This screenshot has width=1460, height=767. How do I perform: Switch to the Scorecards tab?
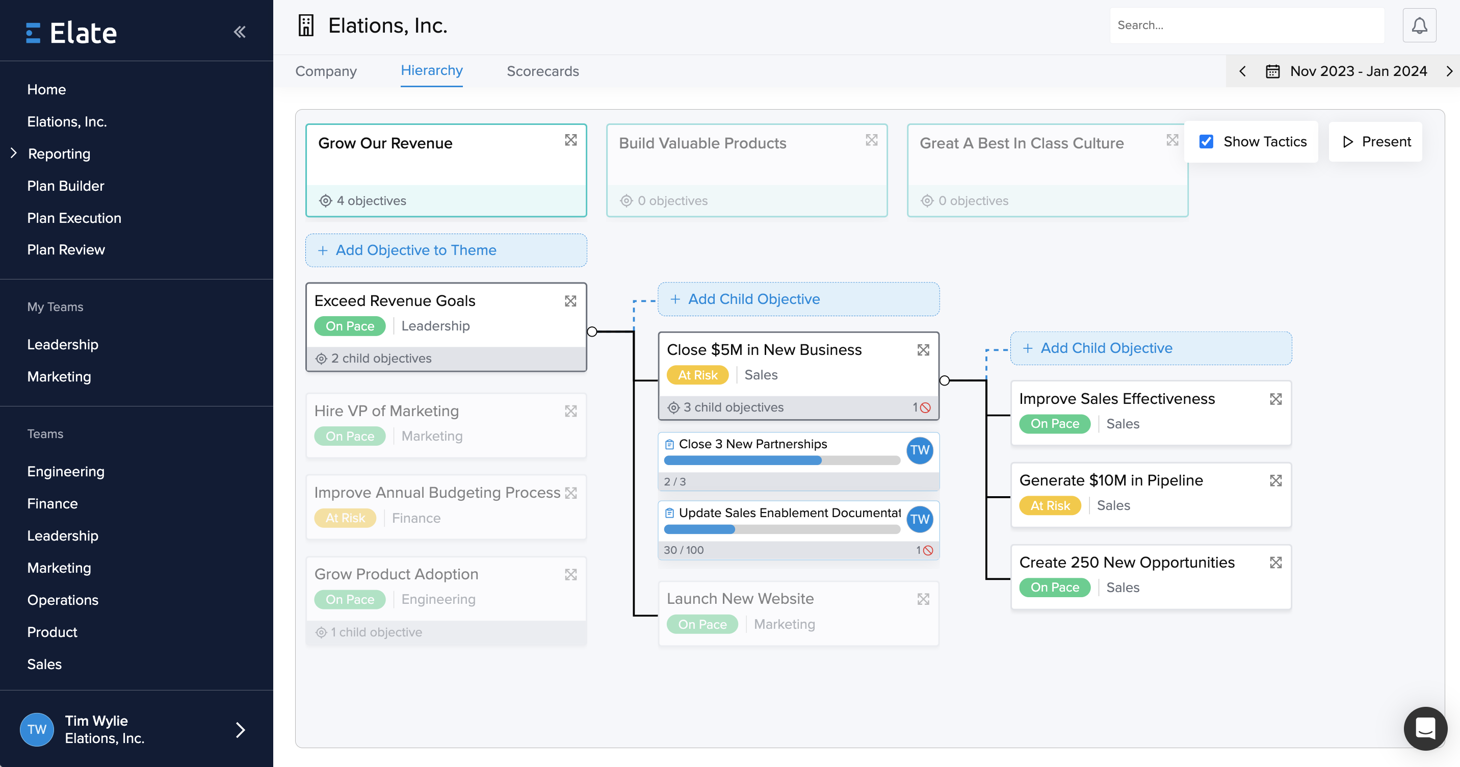542,71
